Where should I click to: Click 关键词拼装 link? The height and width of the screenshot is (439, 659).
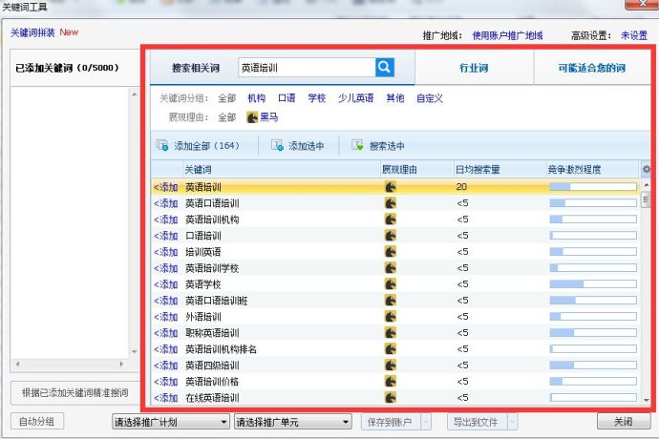pyautogui.click(x=32, y=32)
